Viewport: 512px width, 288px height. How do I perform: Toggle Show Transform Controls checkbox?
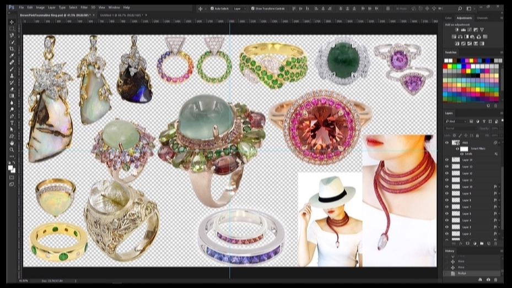point(253,8)
